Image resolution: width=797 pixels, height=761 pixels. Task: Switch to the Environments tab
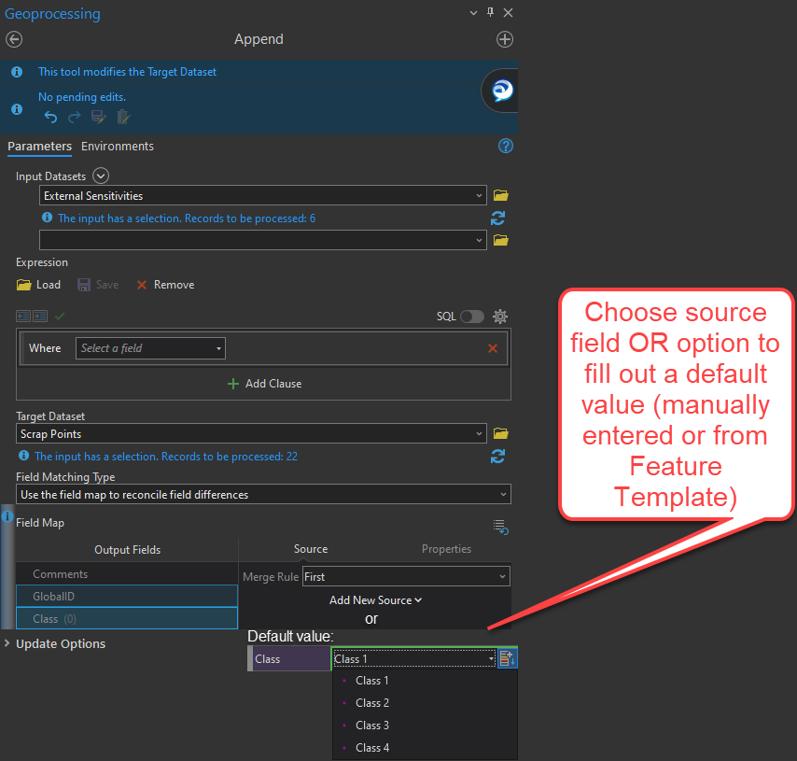point(117,146)
